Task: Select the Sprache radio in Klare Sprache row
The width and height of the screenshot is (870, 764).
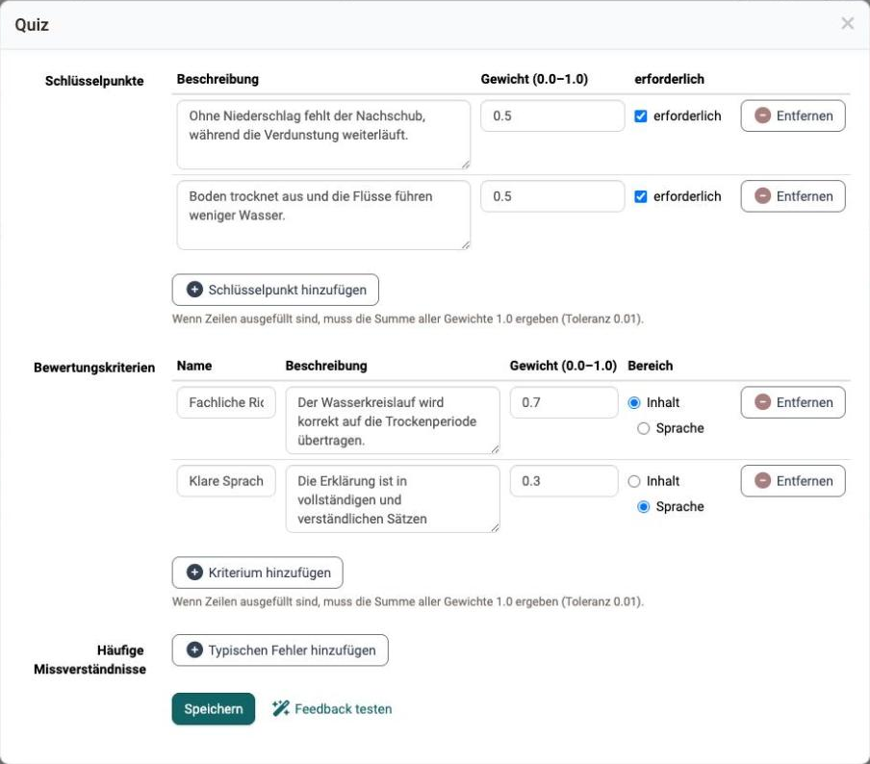Action: [x=643, y=506]
